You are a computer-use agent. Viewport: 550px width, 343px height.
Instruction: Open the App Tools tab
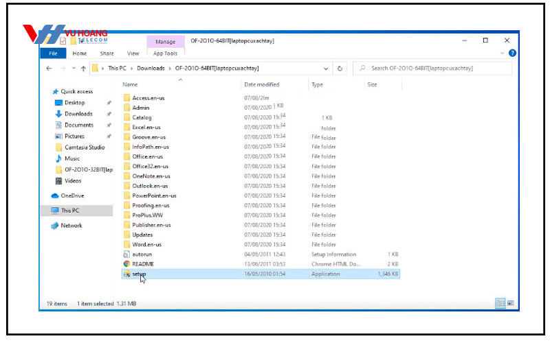pos(165,53)
